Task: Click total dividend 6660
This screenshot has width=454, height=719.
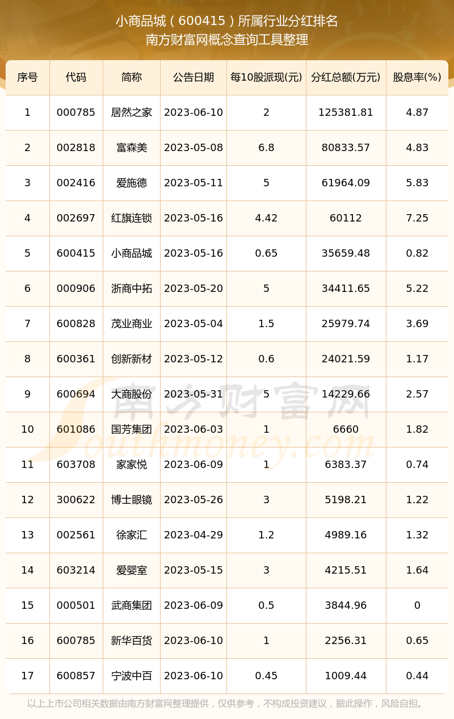Action: pyautogui.click(x=346, y=429)
